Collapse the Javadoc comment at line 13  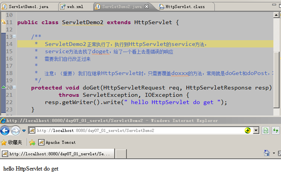click(14, 36)
